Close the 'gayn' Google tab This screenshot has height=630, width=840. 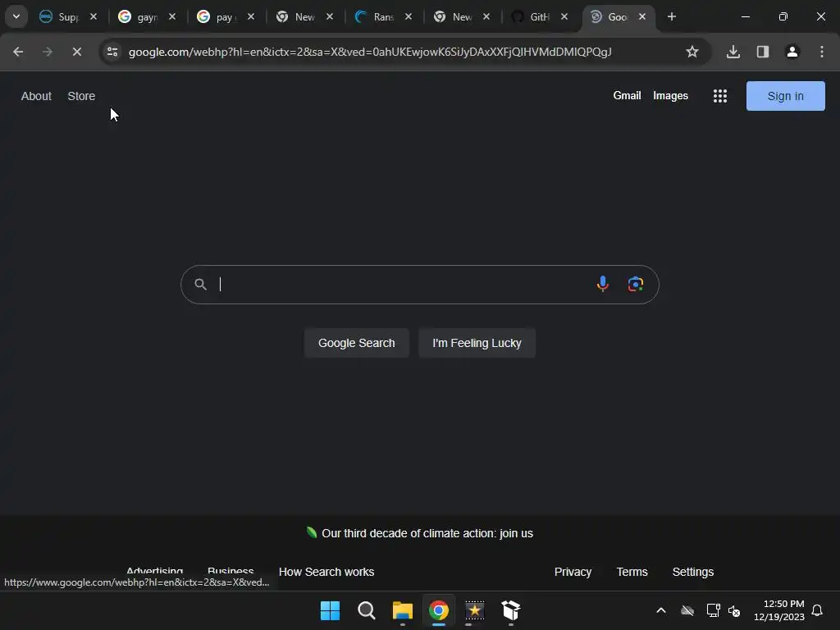tap(172, 16)
